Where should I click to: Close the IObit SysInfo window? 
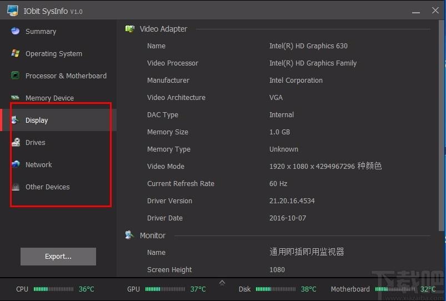pos(435,11)
